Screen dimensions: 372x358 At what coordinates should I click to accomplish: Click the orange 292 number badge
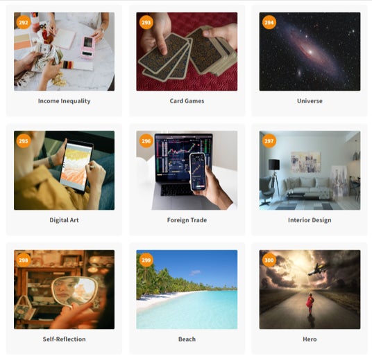pyautogui.click(x=24, y=22)
